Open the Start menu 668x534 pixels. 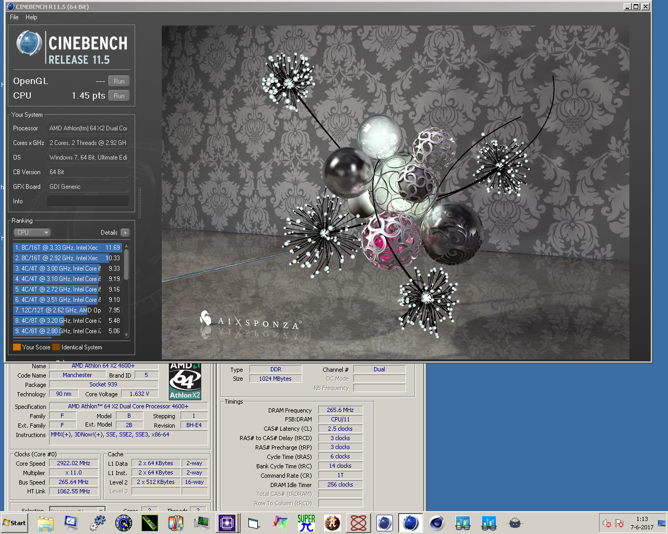coord(15,523)
